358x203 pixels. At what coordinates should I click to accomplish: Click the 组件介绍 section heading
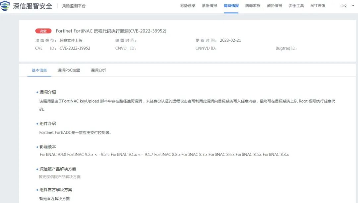click(x=47, y=124)
